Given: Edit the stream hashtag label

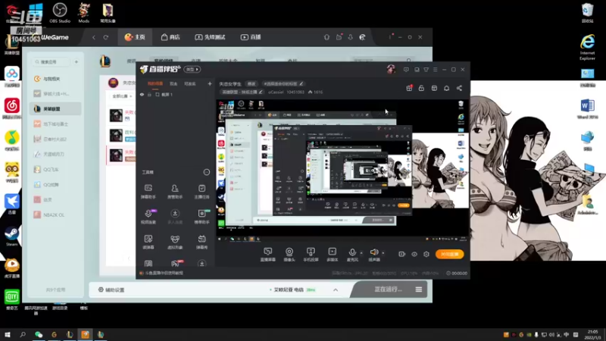Looking at the screenshot, I should coord(283,83).
